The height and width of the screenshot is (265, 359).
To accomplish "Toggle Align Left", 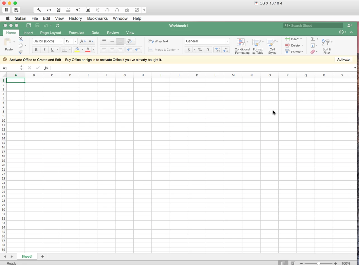I will point(104,50).
